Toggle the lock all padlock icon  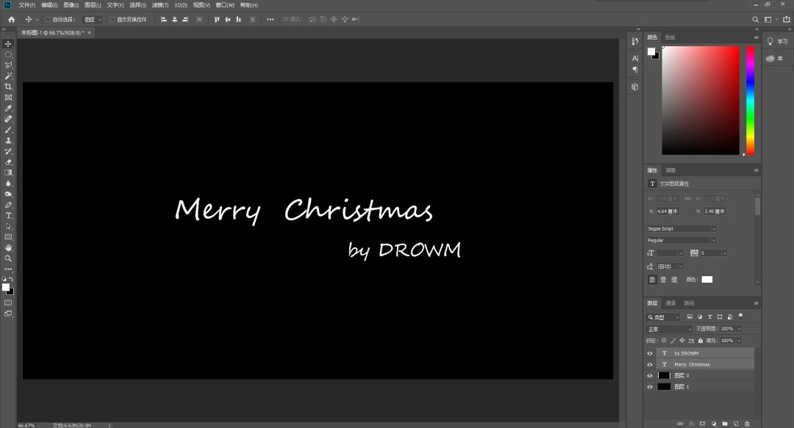coord(701,341)
